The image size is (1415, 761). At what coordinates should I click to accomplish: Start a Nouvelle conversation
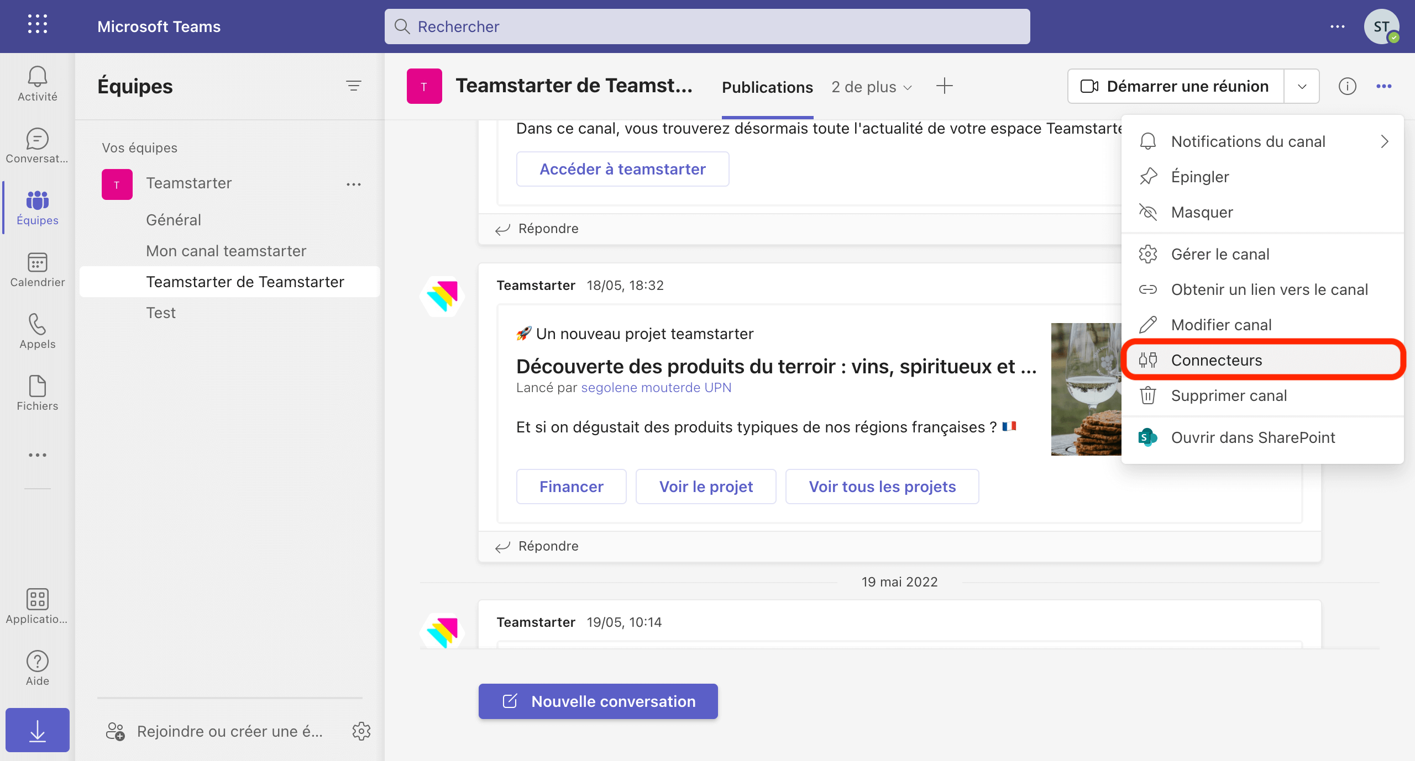[598, 701]
